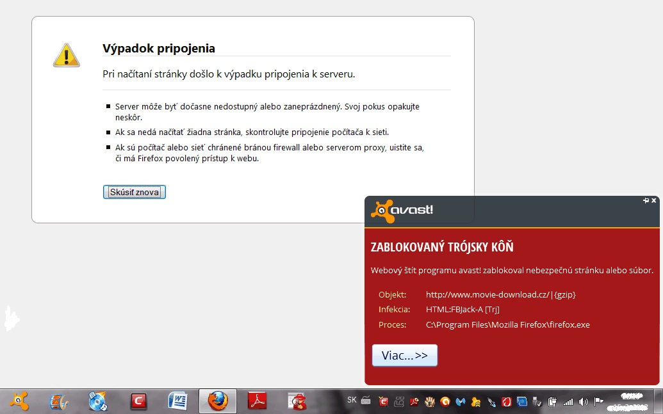Open Avast from the taskbar
The height and width of the screenshot is (414, 663).
(19, 401)
